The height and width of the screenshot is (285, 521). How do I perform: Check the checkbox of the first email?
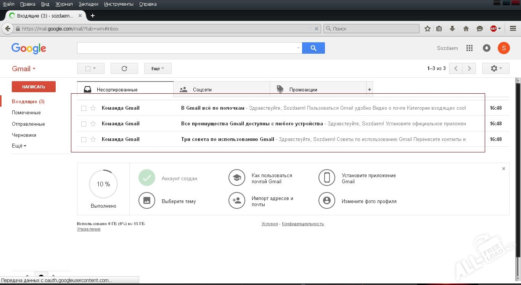(x=84, y=108)
